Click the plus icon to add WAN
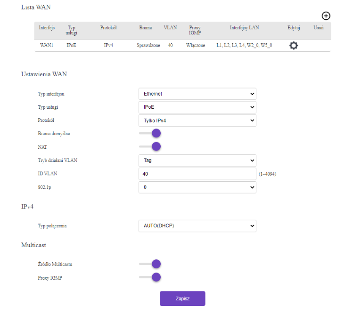Image resolution: width=362 pixels, height=314 pixels. pyautogui.click(x=325, y=16)
